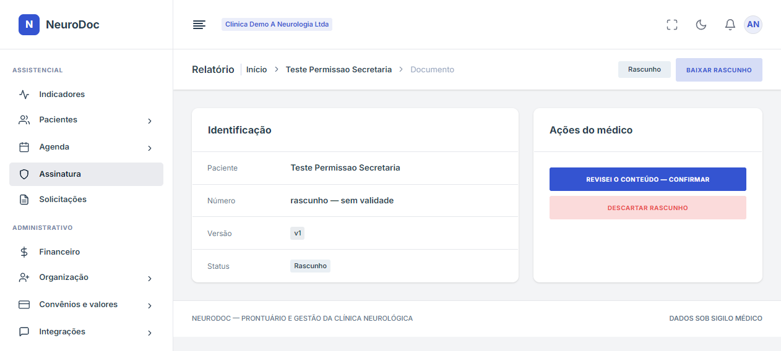Open the Organização menu label

pyautogui.click(x=64, y=277)
